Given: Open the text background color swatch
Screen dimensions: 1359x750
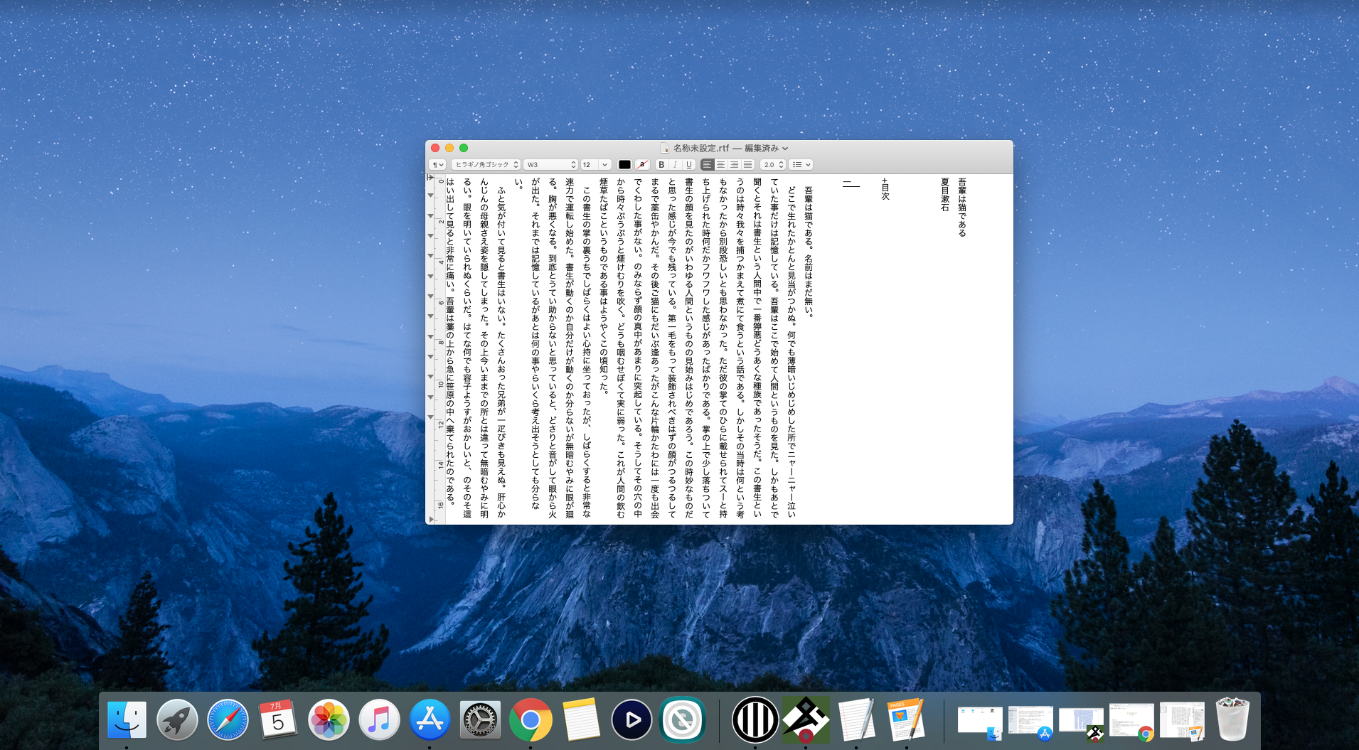Looking at the screenshot, I should (642, 164).
